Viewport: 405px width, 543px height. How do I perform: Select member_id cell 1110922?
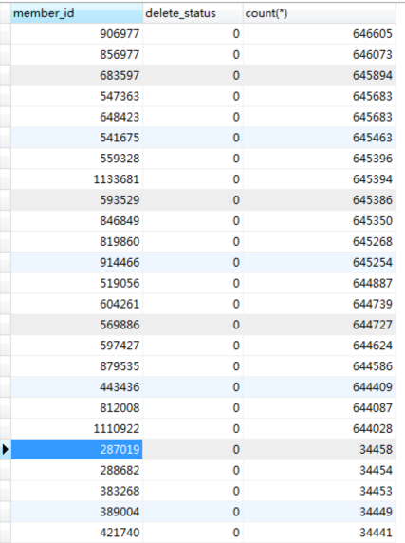(x=77, y=429)
